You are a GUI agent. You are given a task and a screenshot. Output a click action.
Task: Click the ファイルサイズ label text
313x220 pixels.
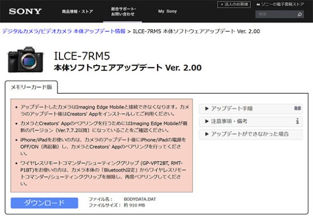pos(105,205)
